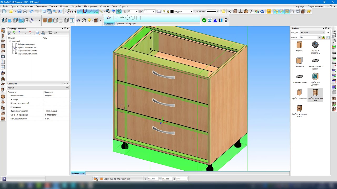Select the circle drawing tool

pos(127,18)
